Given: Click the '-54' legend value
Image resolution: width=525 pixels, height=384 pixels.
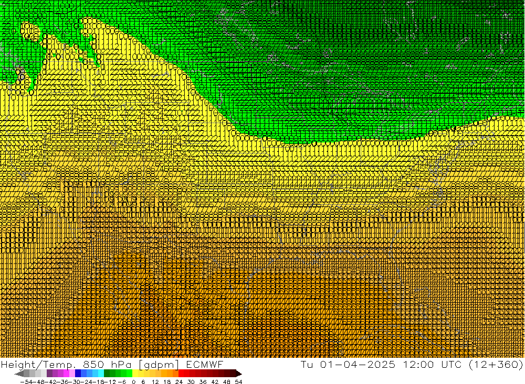Looking at the screenshot, I should click(26, 382).
